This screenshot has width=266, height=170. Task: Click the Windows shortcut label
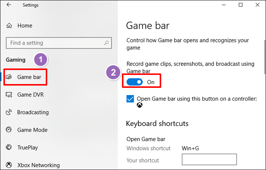click(x=149, y=148)
